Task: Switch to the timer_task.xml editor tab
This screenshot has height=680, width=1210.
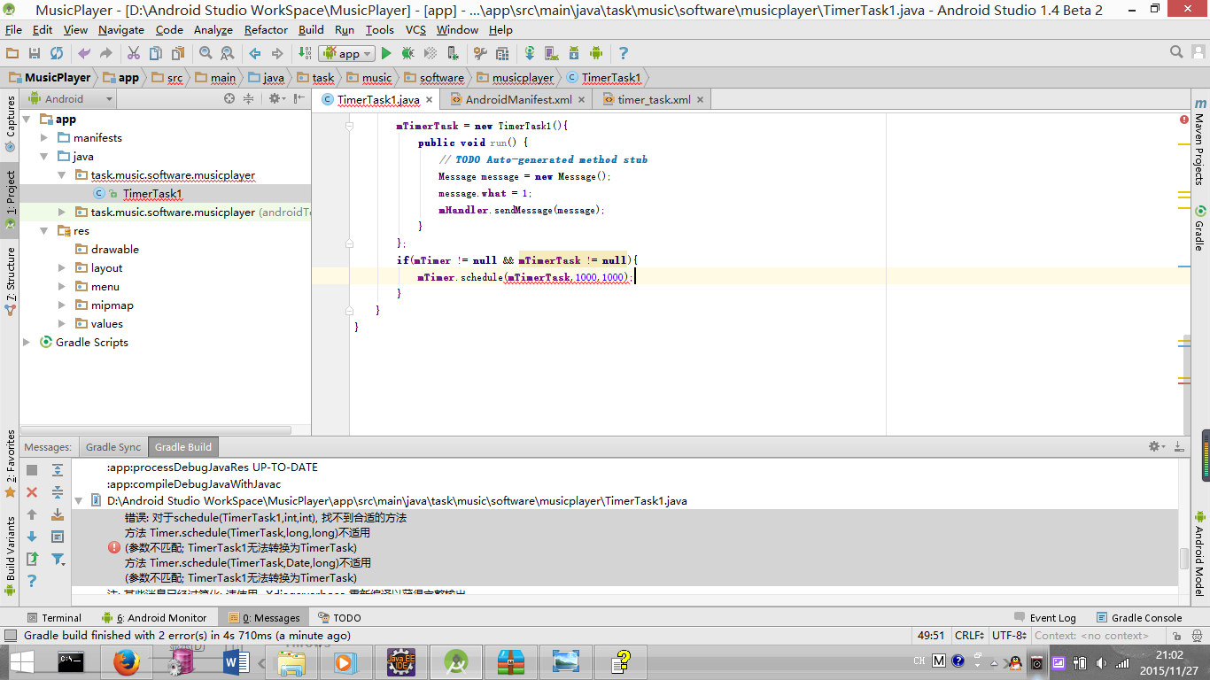Action: tap(654, 99)
